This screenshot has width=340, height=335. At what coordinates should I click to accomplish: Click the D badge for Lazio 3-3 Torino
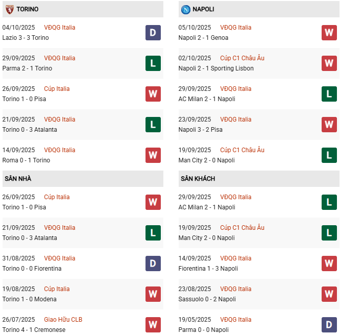click(153, 33)
